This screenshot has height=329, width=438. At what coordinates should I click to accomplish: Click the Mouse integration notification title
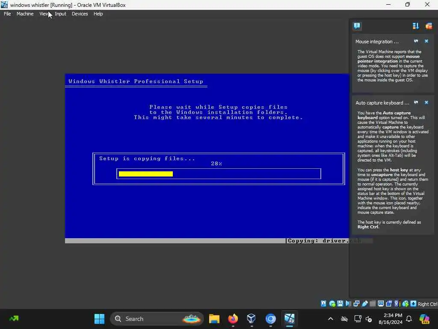click(x=377, y=42)
